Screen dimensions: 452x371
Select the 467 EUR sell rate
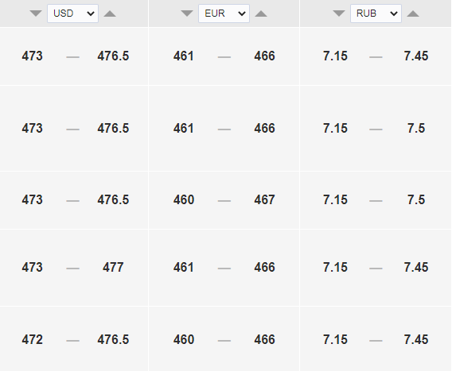(265, 199)
